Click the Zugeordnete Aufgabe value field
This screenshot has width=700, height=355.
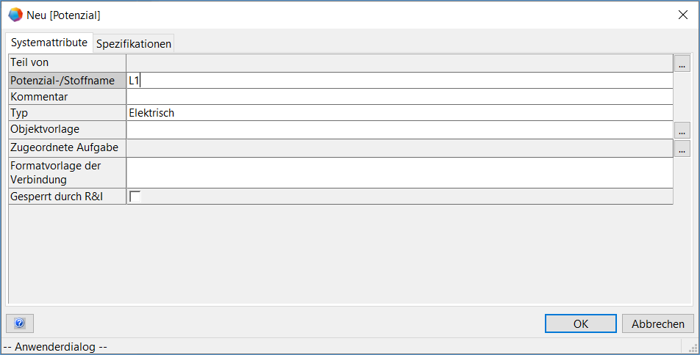click(399, 148)
